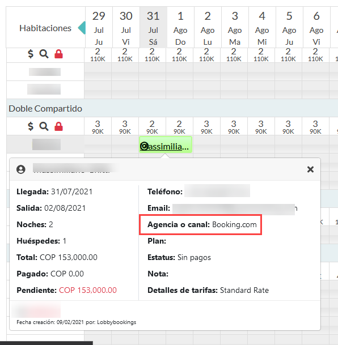
Task: Select the 5 Ago Ju date header
Action: click(x=289, y=27)
